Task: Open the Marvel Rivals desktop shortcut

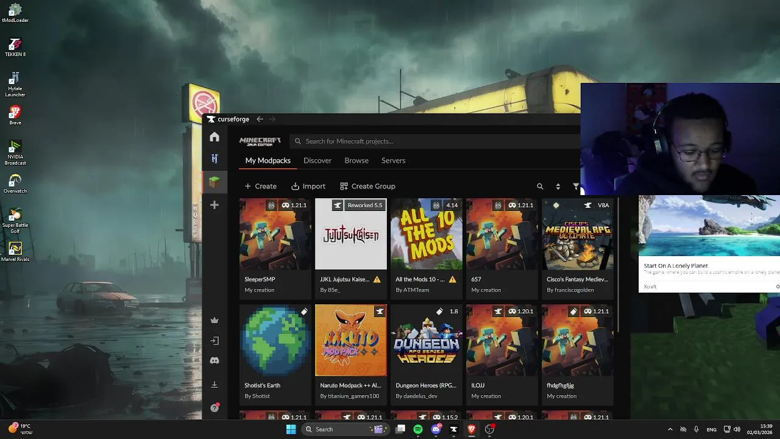Action: tap(15, 252)
